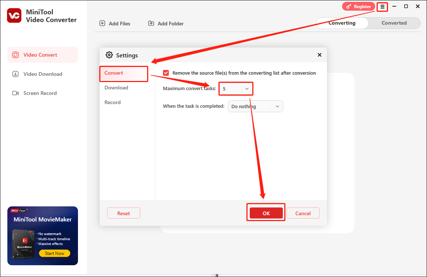Click the Settings gear icon
Image resolution: width=427 pixels, height=277 pixels.
[x=109, y=55]
